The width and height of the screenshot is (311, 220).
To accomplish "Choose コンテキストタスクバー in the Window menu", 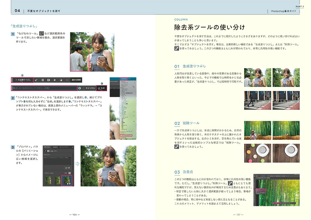I will 126,135.
